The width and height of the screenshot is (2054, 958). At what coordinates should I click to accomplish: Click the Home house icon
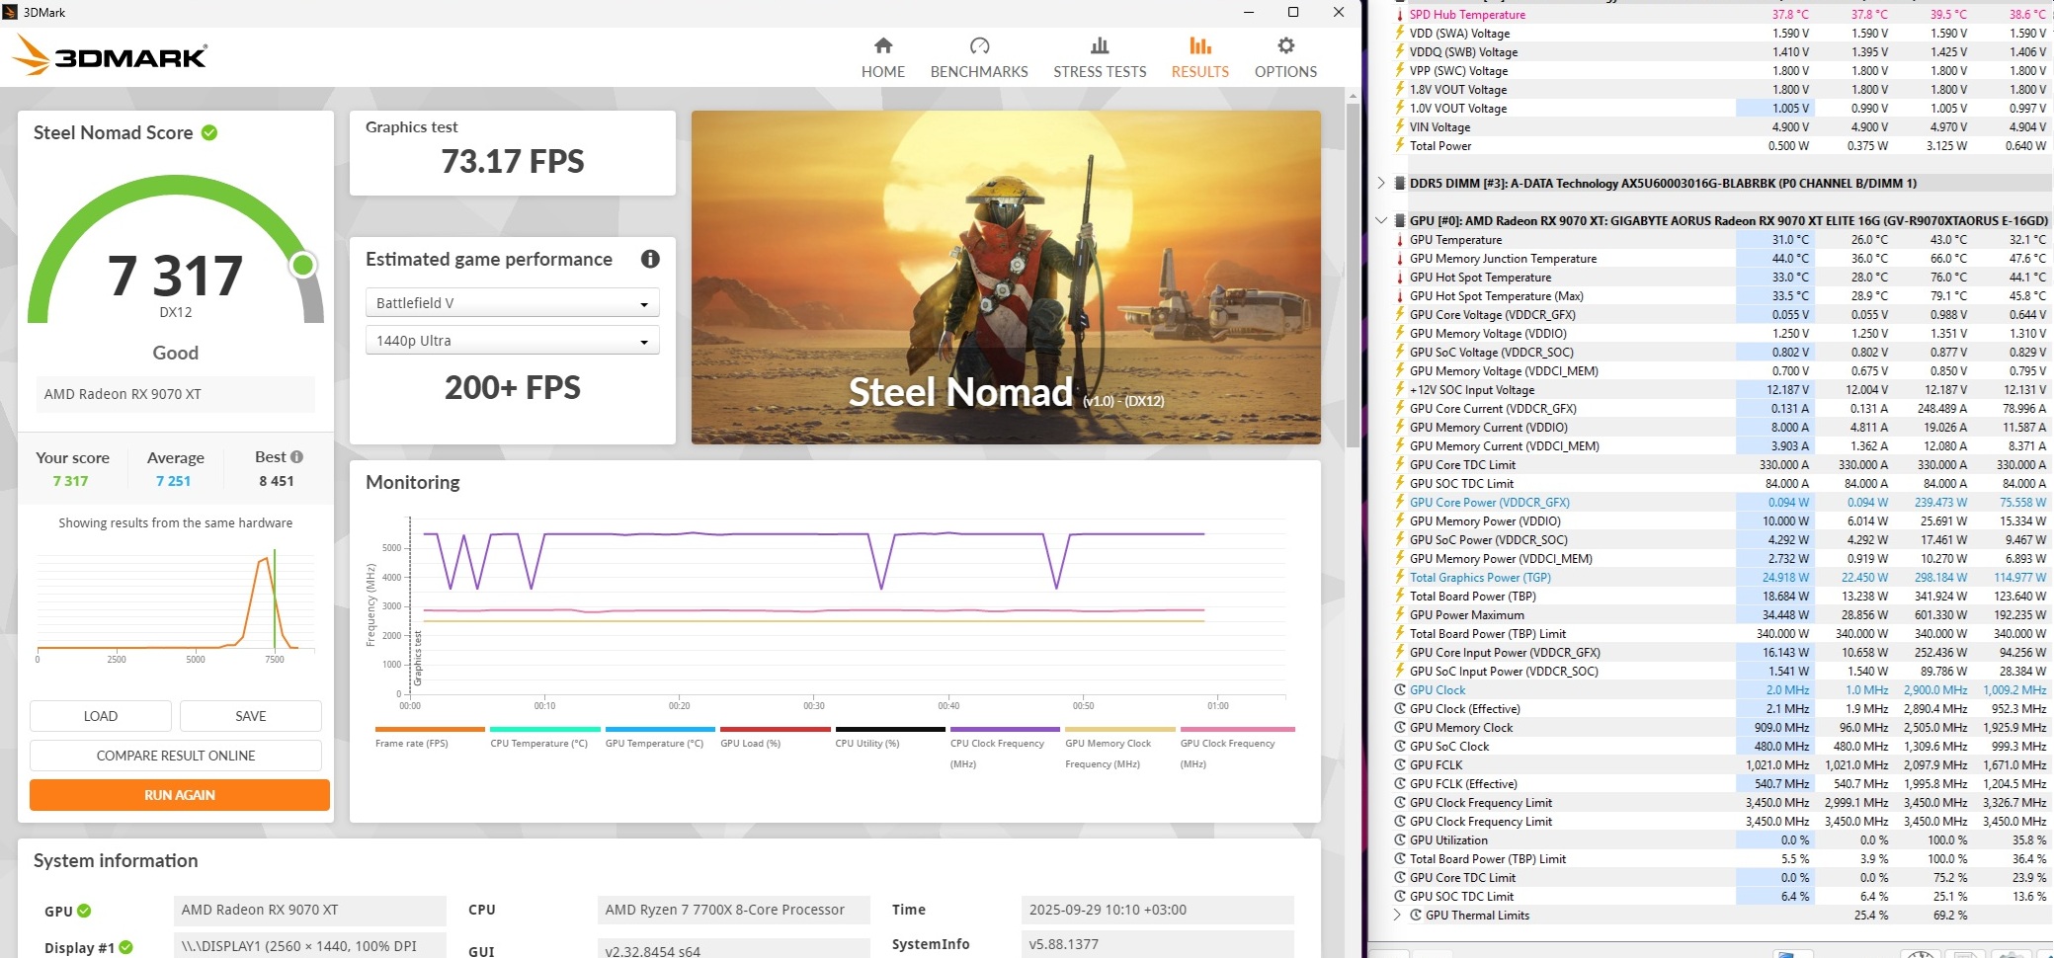883,45
